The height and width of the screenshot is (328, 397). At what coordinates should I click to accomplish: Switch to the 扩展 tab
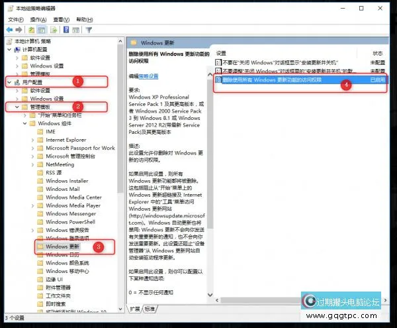135,309
